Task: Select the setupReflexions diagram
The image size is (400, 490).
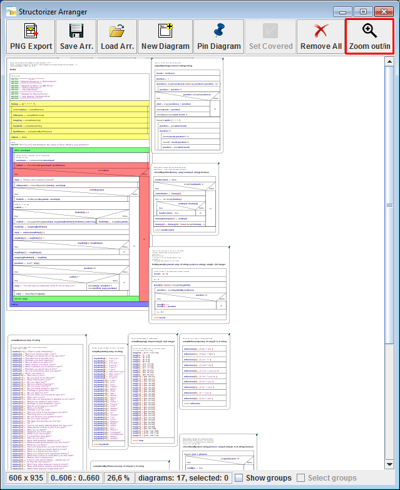Action: [x=205, y=372]
